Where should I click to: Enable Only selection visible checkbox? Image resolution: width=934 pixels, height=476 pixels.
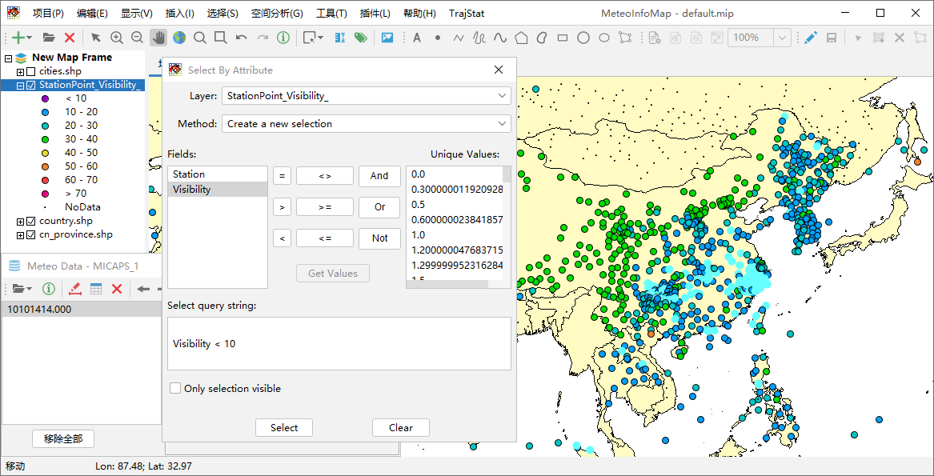pyautogui.click(x=175, y=389)
